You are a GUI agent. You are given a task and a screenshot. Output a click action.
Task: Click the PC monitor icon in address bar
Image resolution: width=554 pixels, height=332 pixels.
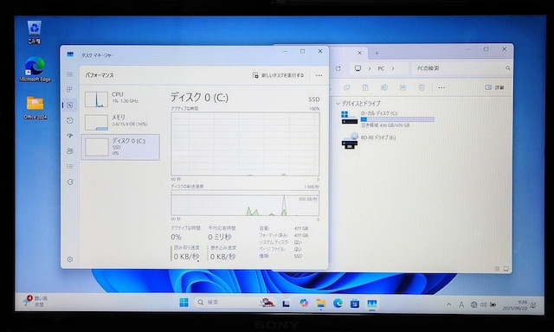point(358,68)
